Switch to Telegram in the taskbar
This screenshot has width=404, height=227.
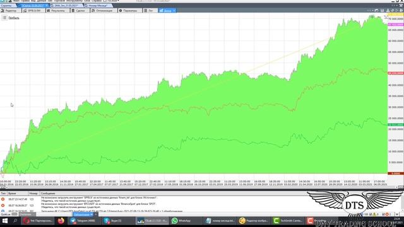(x=84, y=221)
